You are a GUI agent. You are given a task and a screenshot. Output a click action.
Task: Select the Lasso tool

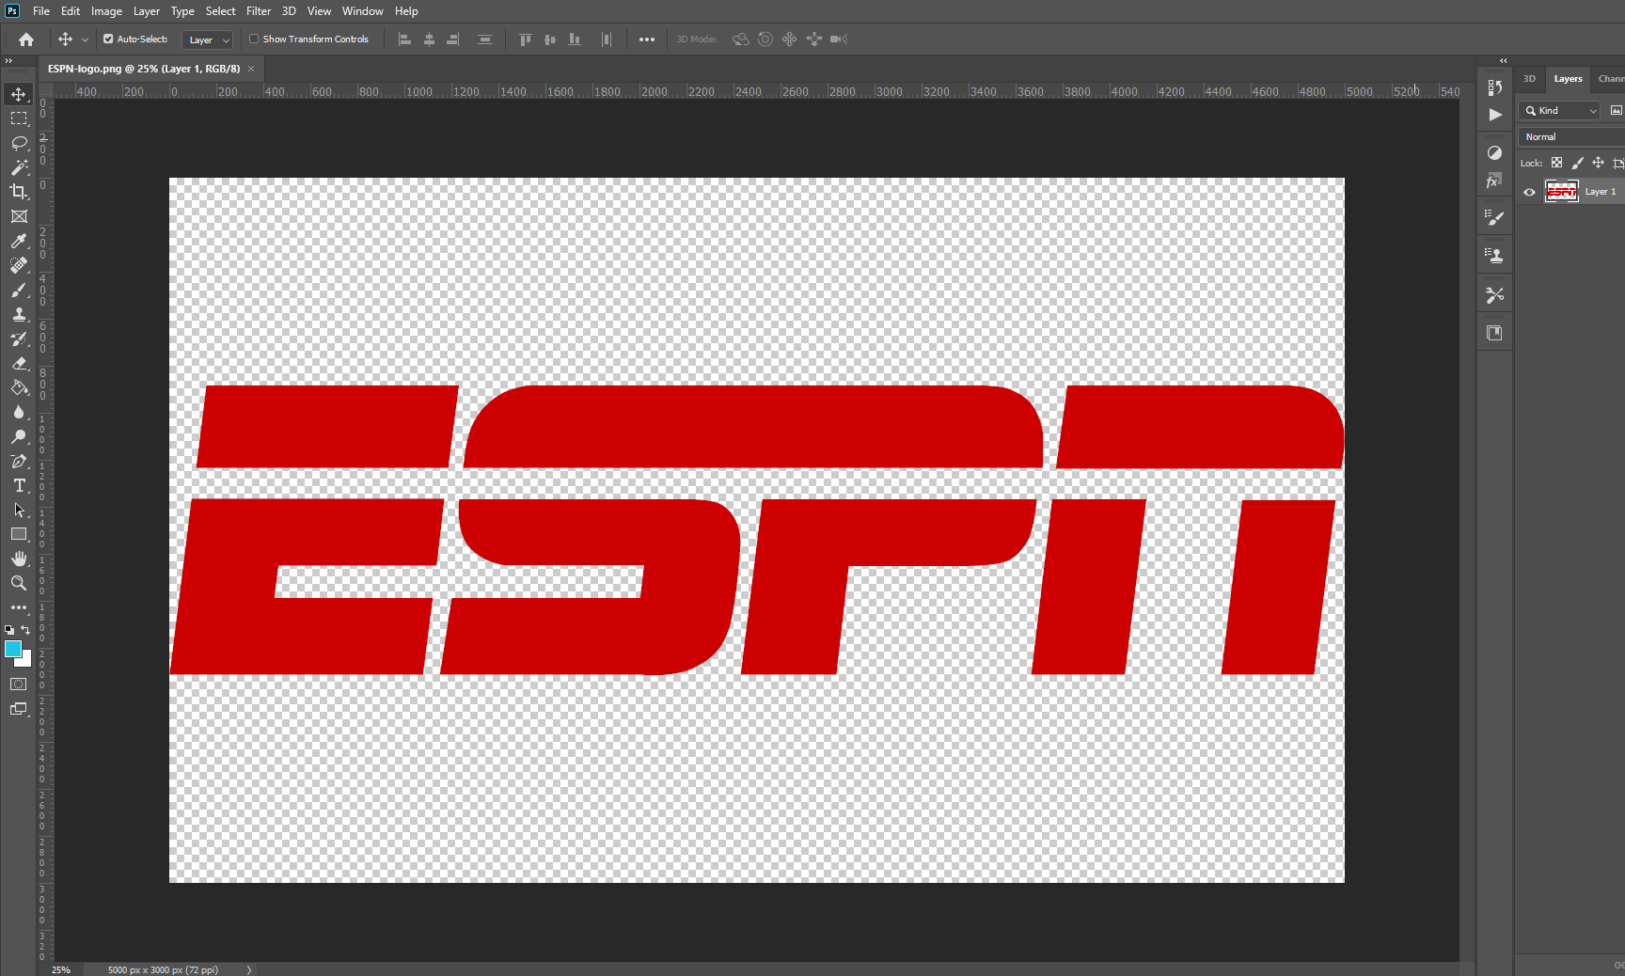click(x=19, y=143)
